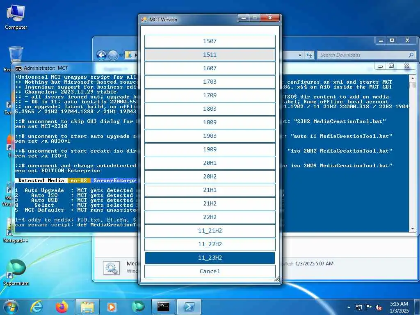
Task: Select version 1909
Action: 210,149
